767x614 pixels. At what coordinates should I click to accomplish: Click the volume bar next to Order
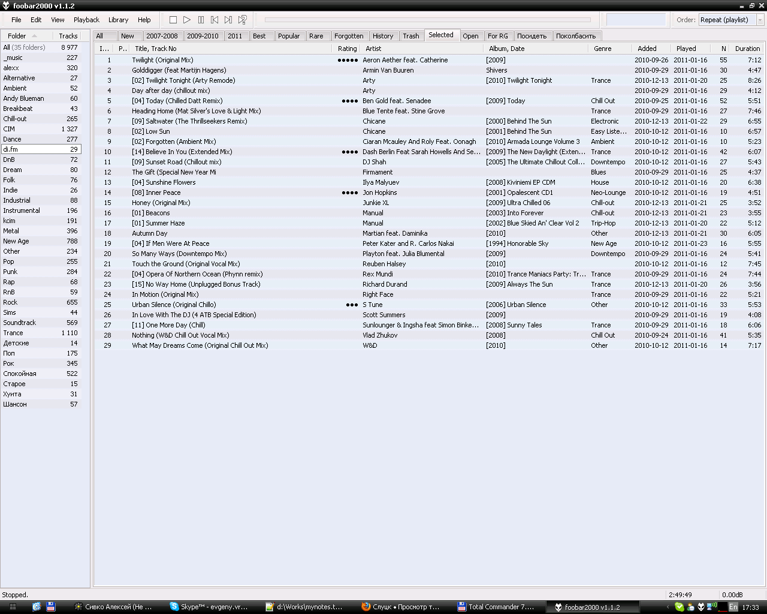point(636,20)
